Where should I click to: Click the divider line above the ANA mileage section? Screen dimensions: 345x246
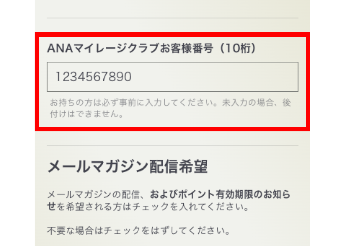(172, 19)
